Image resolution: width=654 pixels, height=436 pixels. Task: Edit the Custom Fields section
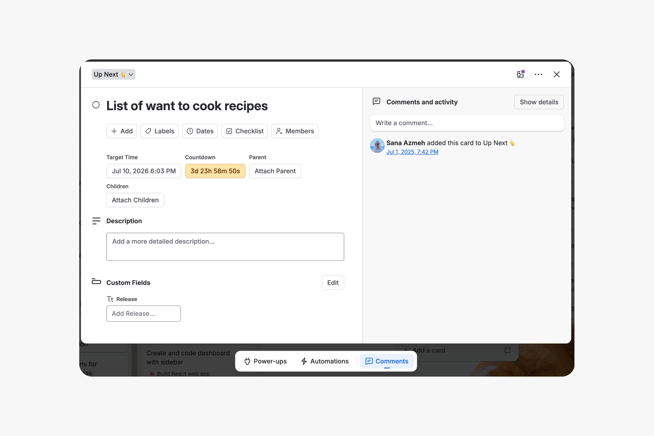click(333, 283)
